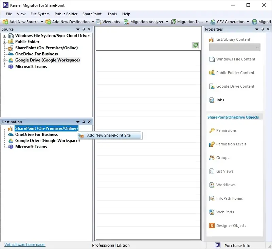Viewport: 272px width, 249px height.
Task: Click the Migration To... toolbar icon
Action: pyautogui.click(x=173, y=22)
